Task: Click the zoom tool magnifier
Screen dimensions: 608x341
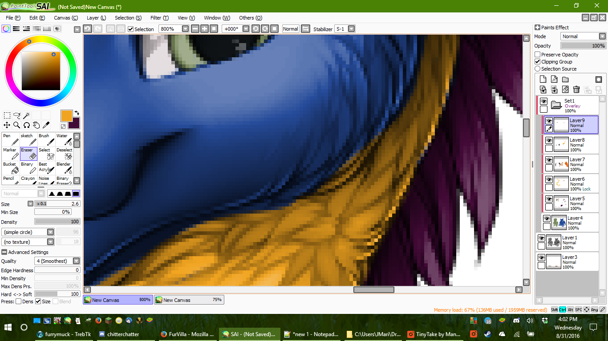Action: click(x=16, y=125)
